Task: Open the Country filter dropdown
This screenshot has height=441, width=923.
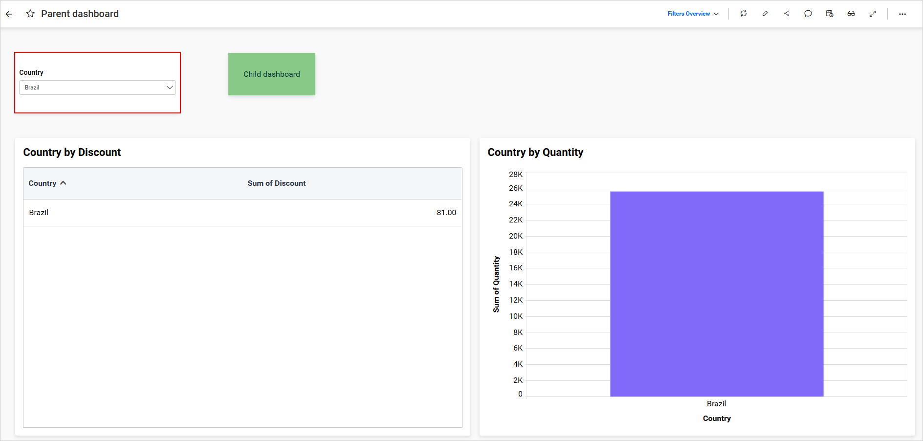Action: point(169,88)
